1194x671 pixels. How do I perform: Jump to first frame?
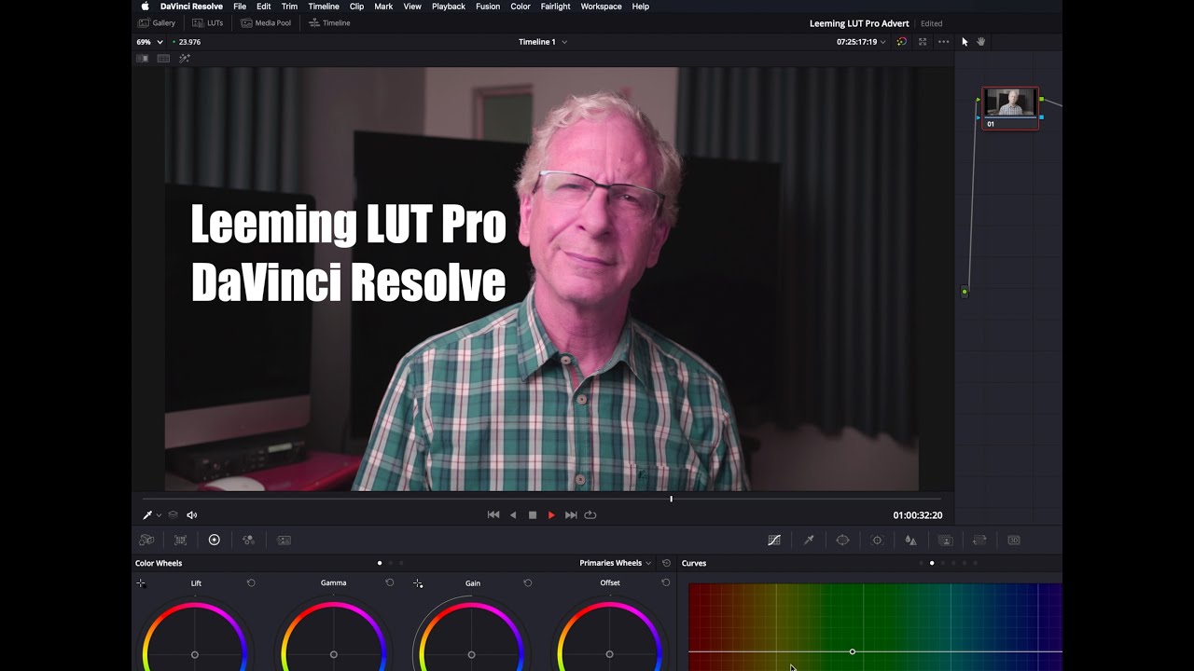493,514
